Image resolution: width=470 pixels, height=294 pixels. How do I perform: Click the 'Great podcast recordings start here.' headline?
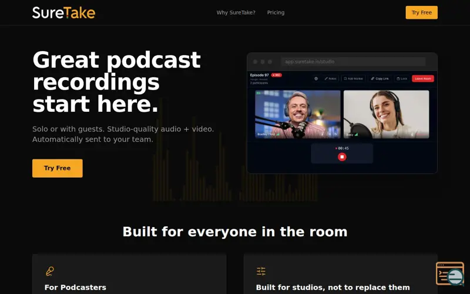(116, 82)
